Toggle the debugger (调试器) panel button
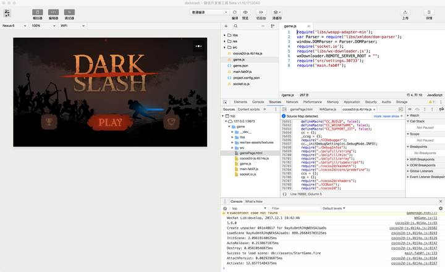The image size is (445, 272). coord(69,12)
